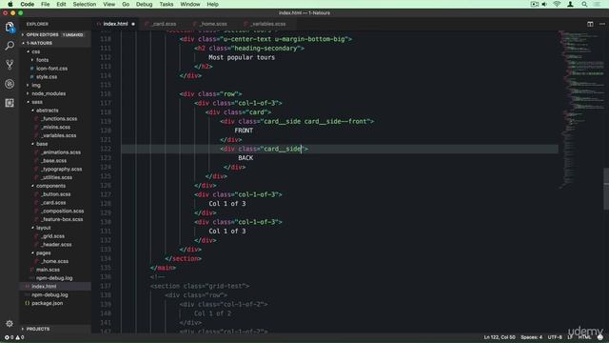Open the Help menu
This screenshot has height=343, width=609.
pos(212,4)
